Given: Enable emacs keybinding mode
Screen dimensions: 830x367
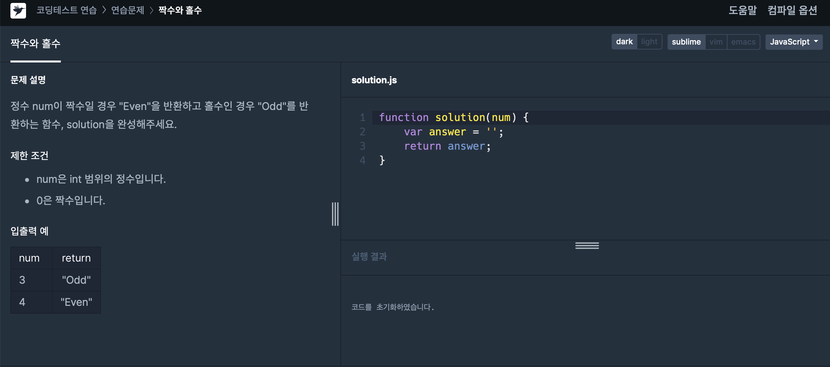Looking at the screenshot, I should click(x=743, y=42).
